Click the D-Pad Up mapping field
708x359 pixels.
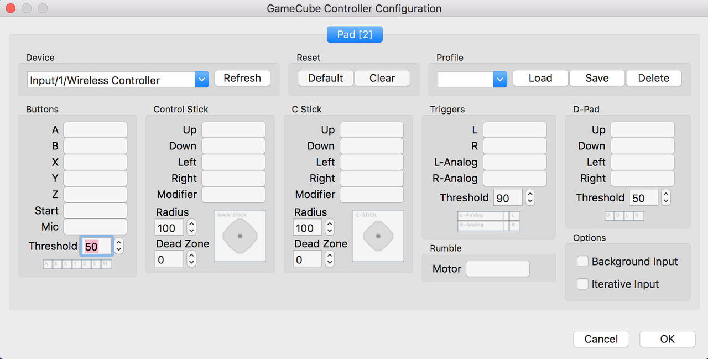tap(643, 130)
